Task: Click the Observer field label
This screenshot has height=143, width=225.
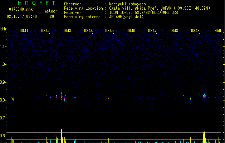Action: click(73, 4)
